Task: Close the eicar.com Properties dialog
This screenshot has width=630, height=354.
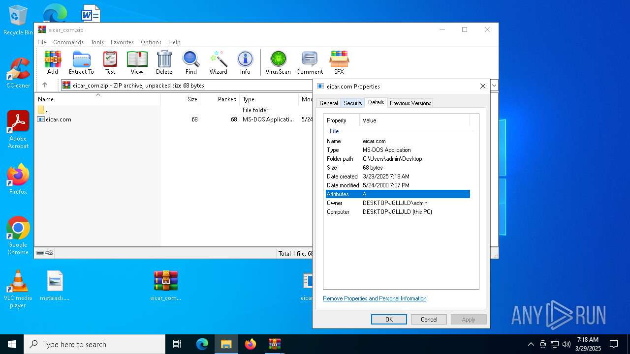Action: (x=483, y=86)
